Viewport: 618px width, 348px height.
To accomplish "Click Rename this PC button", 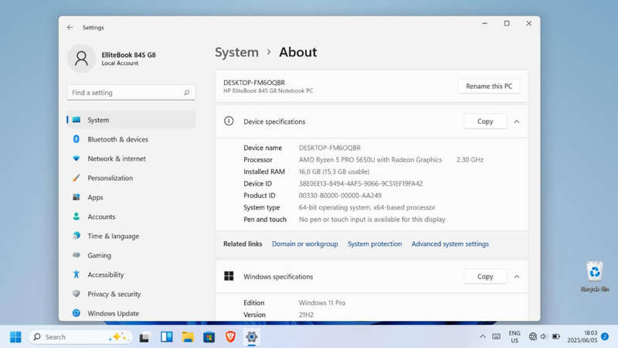I will click(489, 86).
